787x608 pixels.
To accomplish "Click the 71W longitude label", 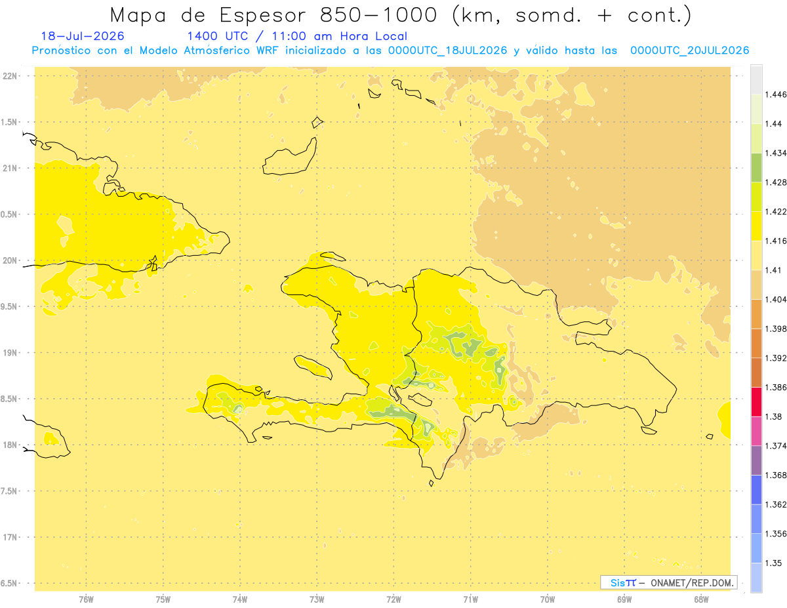I will tap(470, 599).
